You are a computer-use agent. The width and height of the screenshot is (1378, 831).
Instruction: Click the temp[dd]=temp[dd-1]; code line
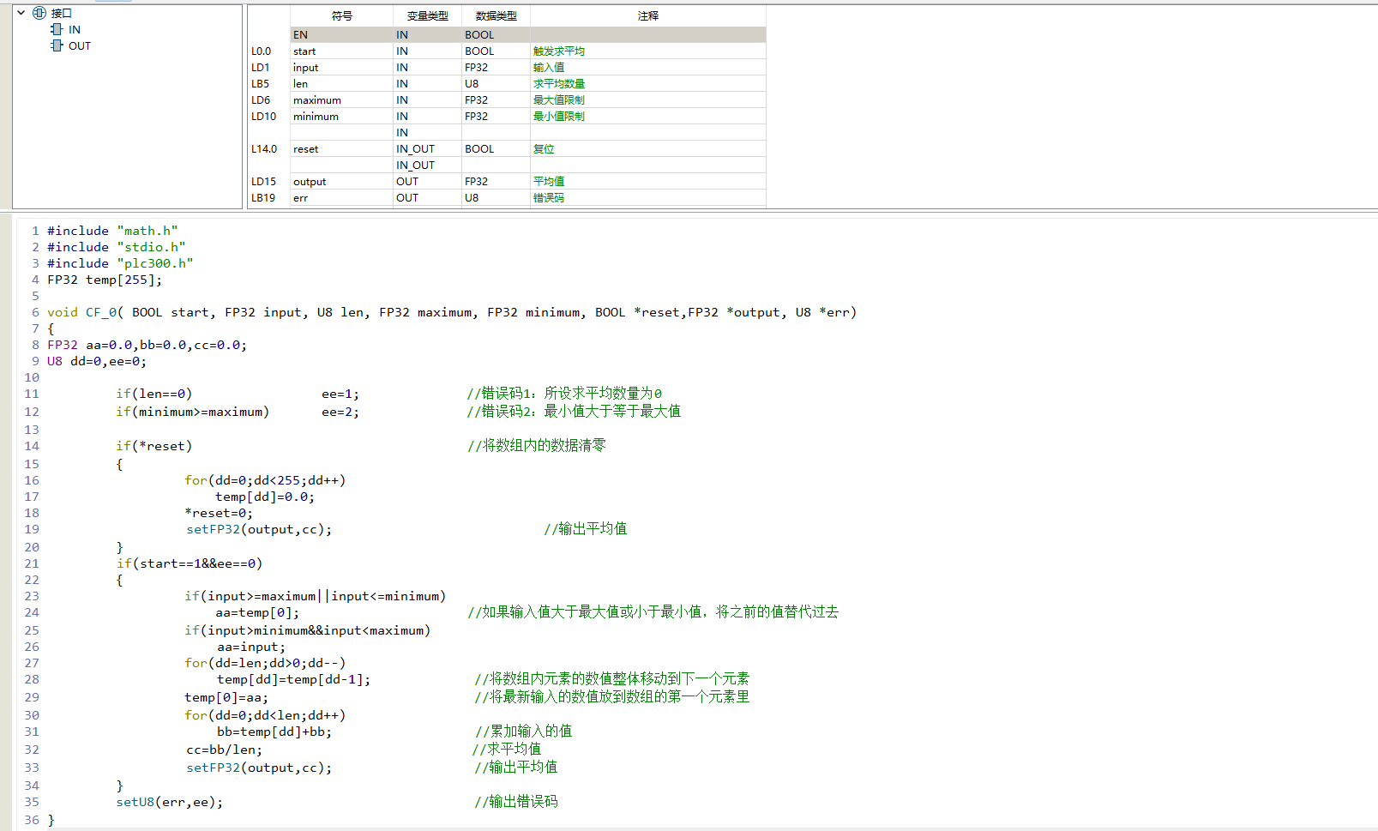coord(293,679)
